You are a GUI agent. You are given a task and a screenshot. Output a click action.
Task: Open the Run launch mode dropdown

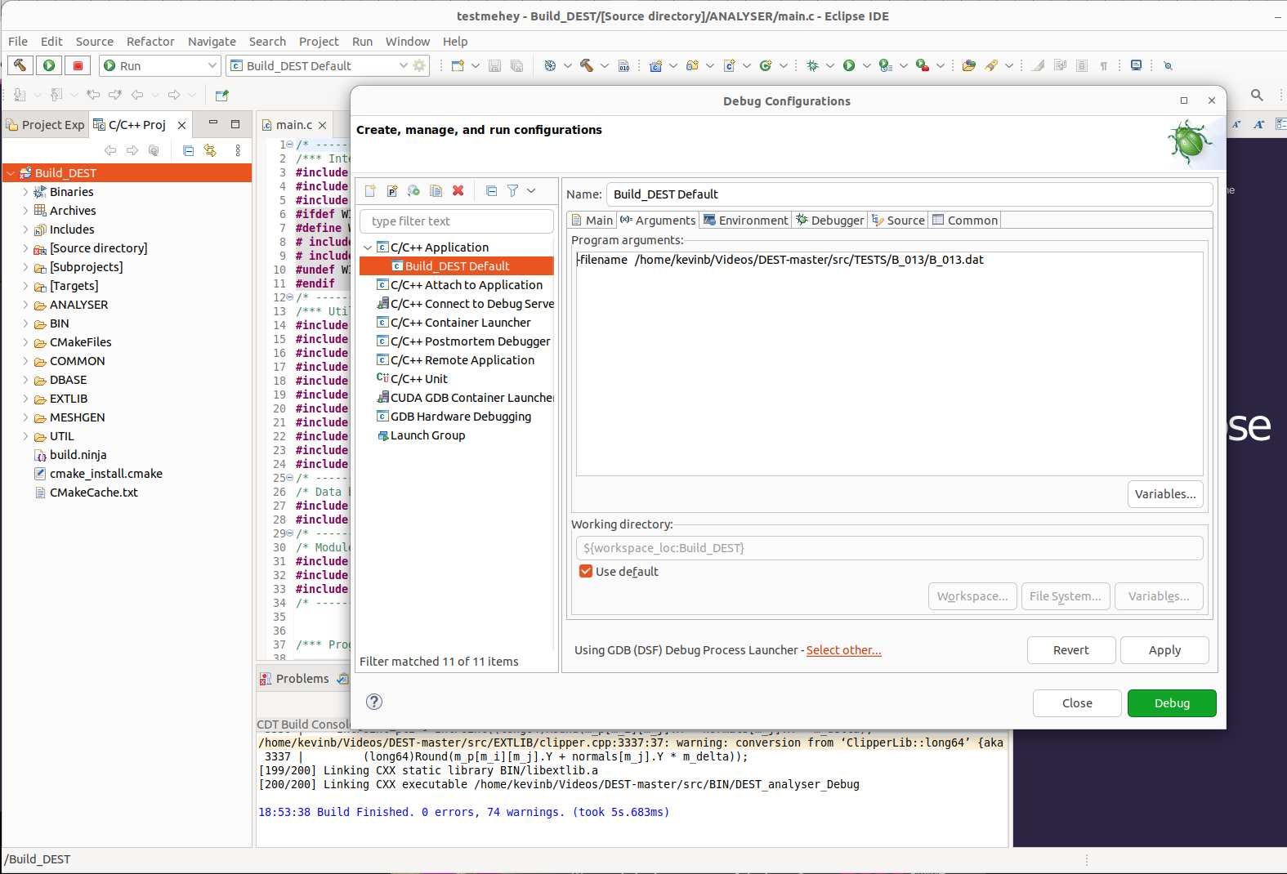pos(160,65)
